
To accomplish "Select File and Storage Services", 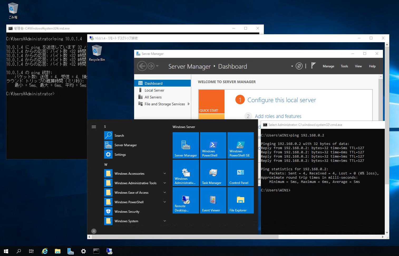I will click(x=162, y=104).
